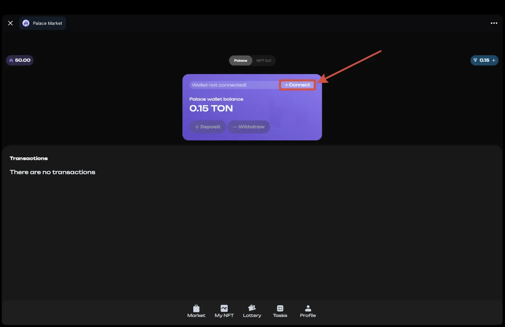Open the Market tab in bottom navigation
The image size is (505, 327).
196,311
